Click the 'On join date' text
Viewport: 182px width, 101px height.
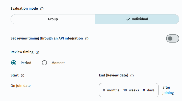click(20, 86)
